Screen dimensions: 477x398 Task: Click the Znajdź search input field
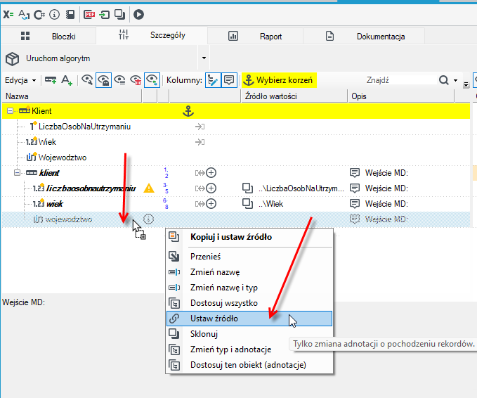coord(400,80)
